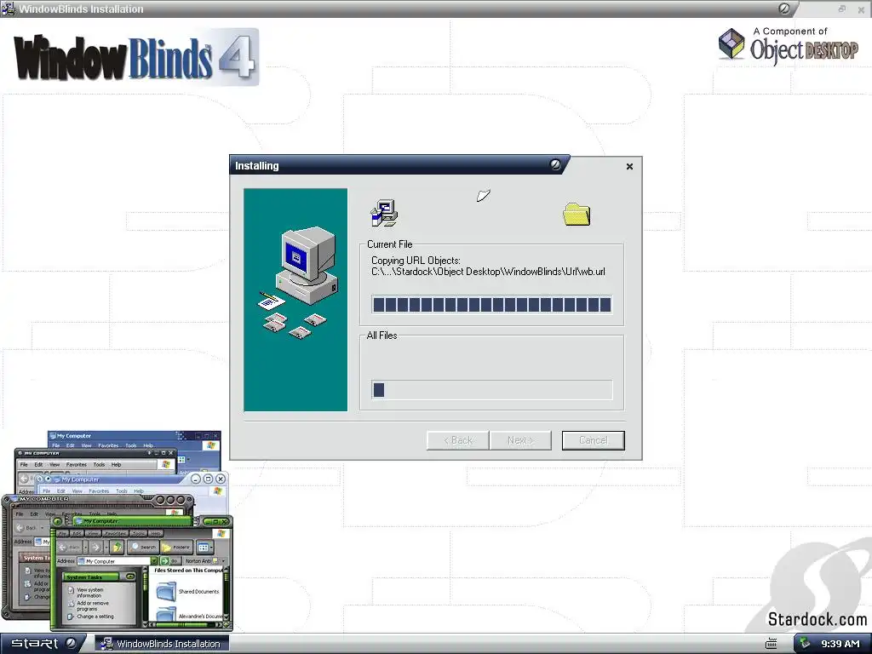Click the flying paper animation icon
The image size is (872, 654).
click(x=484, y=195)
